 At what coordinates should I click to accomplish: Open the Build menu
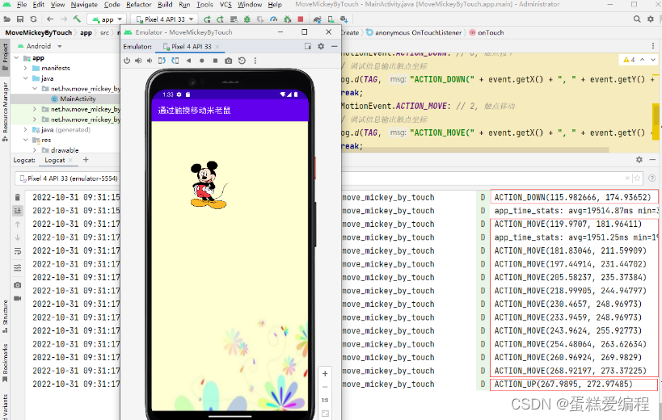165,5
